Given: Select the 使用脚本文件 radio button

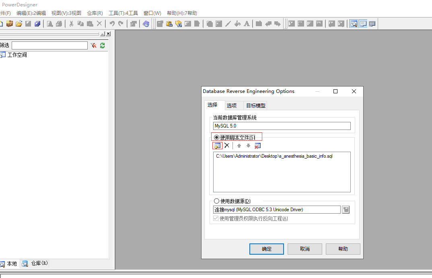Looking at the screenshot, I should (217, 137).
